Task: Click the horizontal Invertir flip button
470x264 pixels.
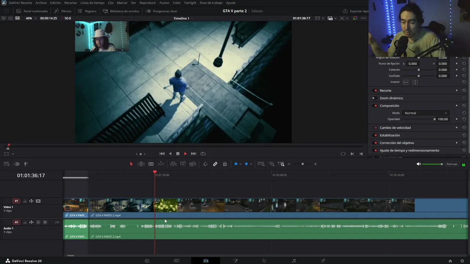Action: tap(406, 82)
